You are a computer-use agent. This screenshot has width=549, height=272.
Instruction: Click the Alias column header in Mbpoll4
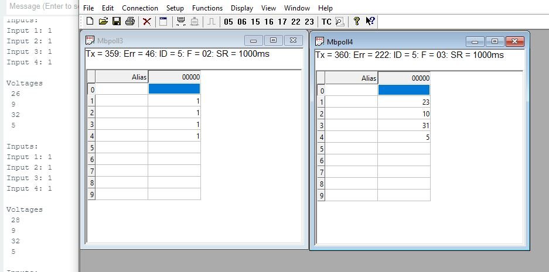click(352, 78)
